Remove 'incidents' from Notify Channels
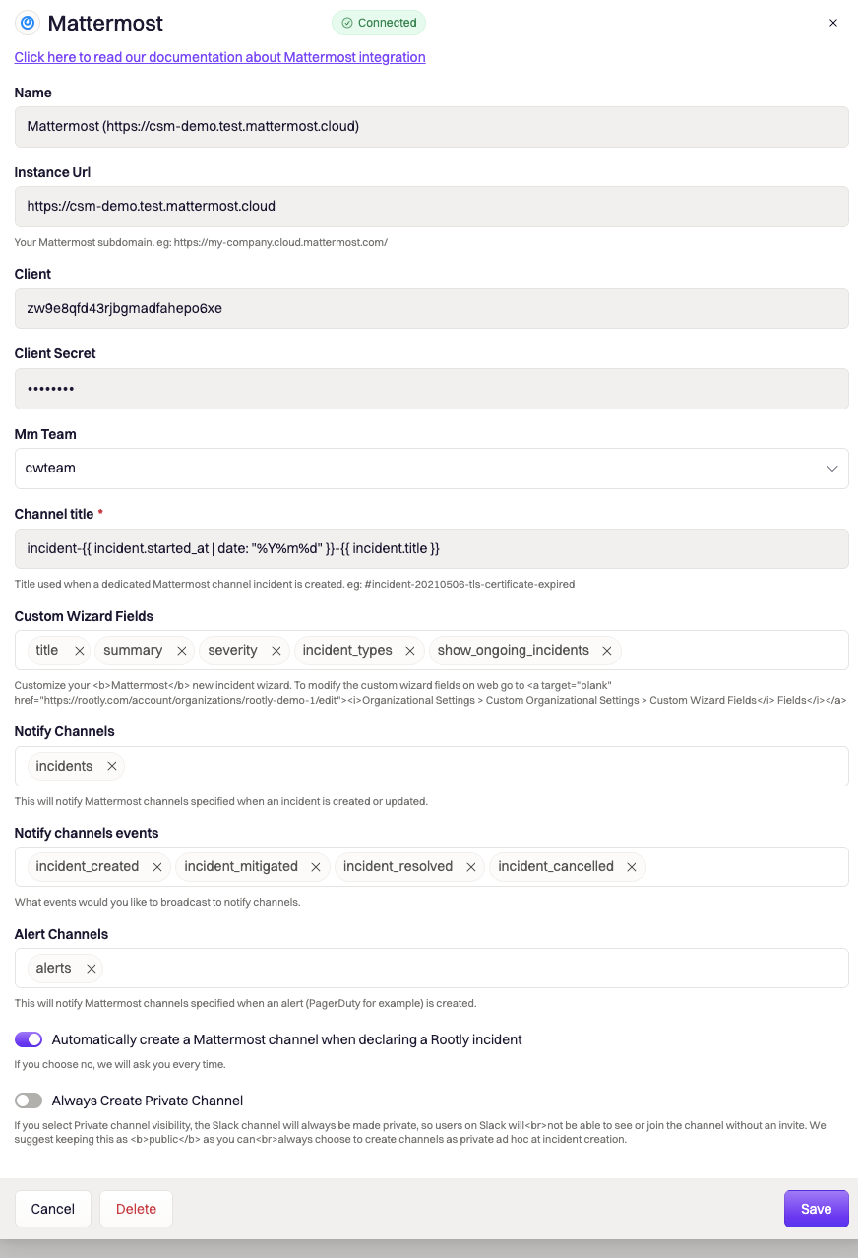 [x=112, y=766]
